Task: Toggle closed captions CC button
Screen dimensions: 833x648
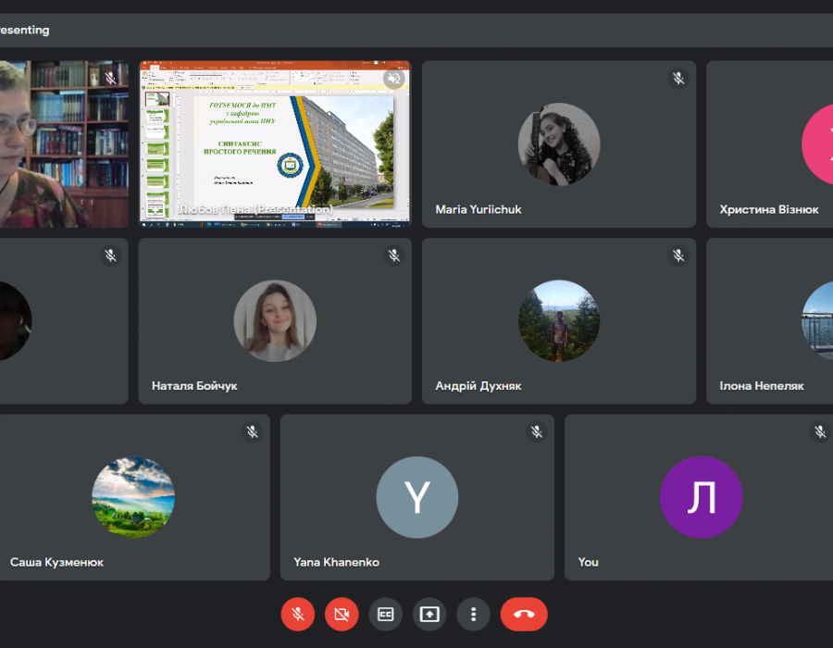Action: [x=385, y=614]
